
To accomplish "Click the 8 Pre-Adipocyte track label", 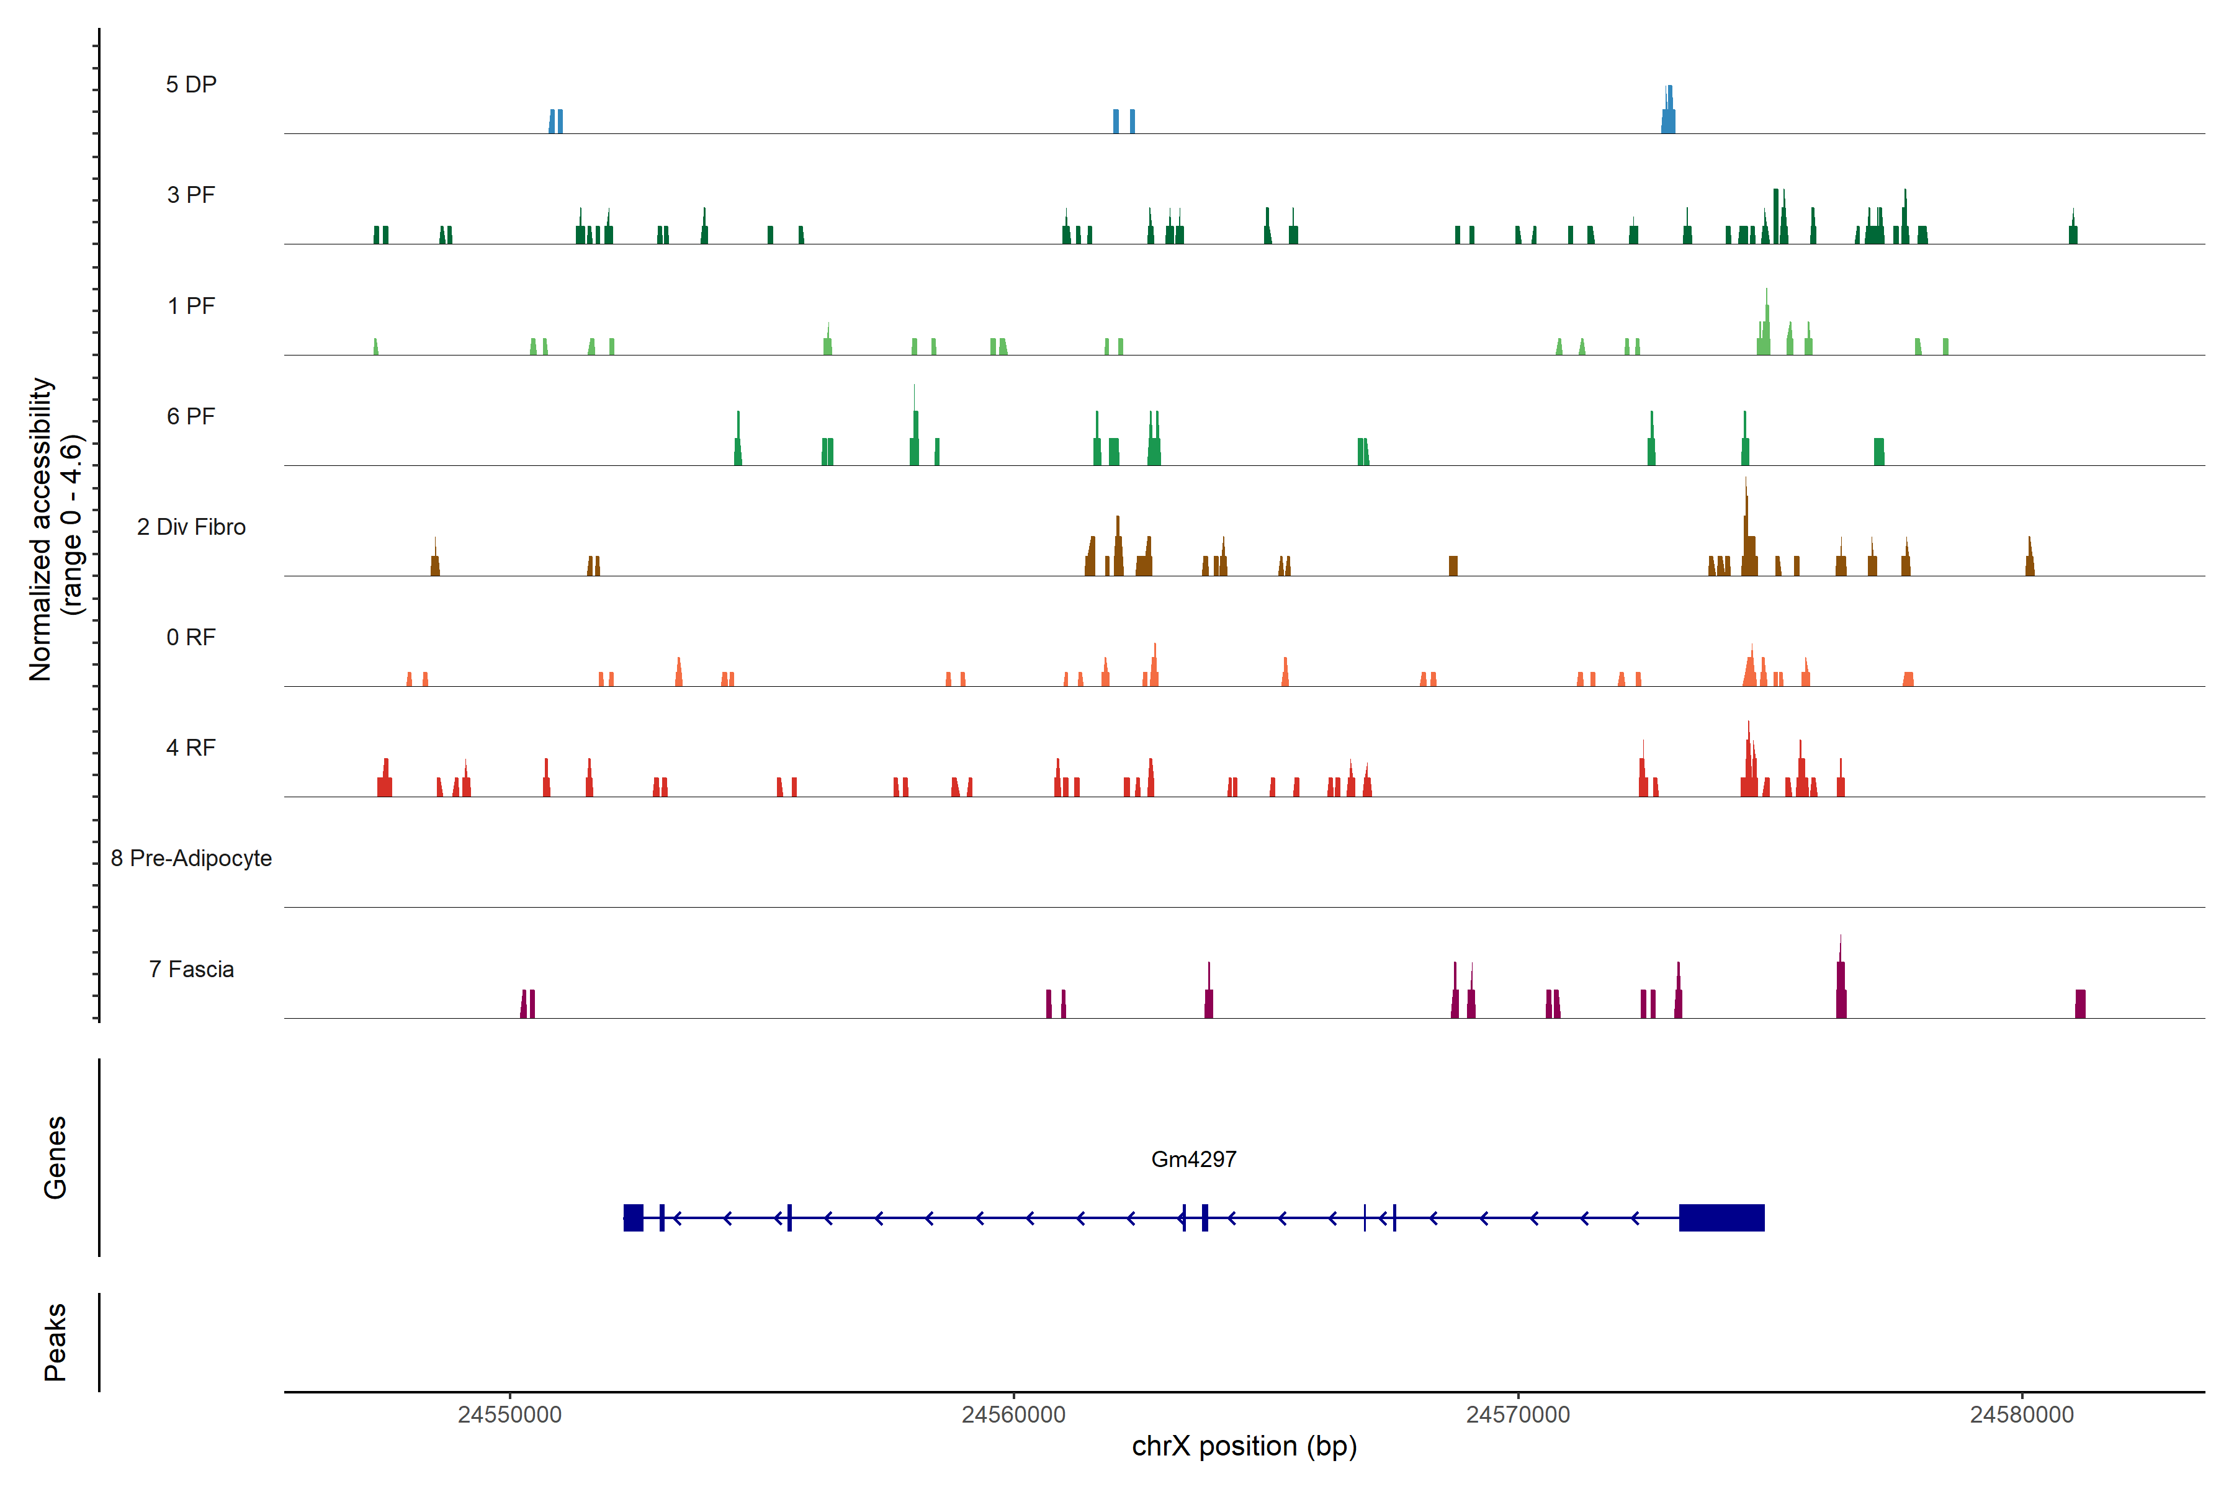I will point(191,859).
